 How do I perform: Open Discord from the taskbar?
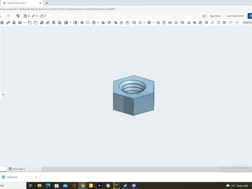[134, 185]
